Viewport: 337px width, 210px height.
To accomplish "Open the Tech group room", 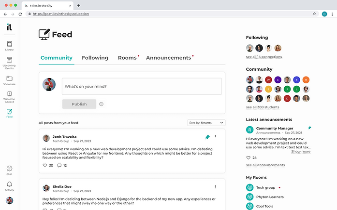I will point(265,187).
